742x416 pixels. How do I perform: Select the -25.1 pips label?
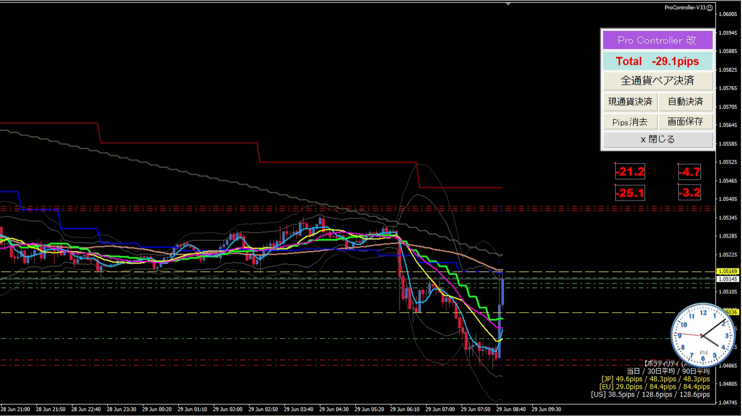[x=631, y=193]
